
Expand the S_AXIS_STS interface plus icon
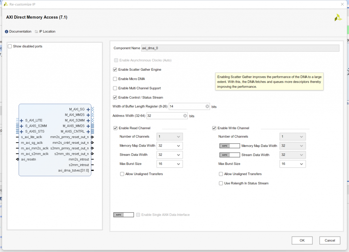tap(21, 132)
